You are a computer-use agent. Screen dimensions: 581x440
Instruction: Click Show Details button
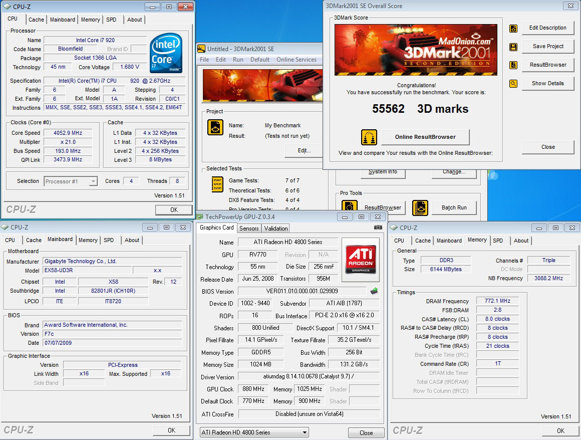click(547, 83)
